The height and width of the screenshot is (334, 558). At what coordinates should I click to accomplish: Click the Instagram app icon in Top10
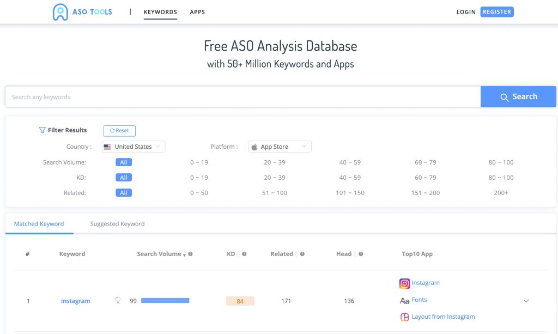[404, 283]
